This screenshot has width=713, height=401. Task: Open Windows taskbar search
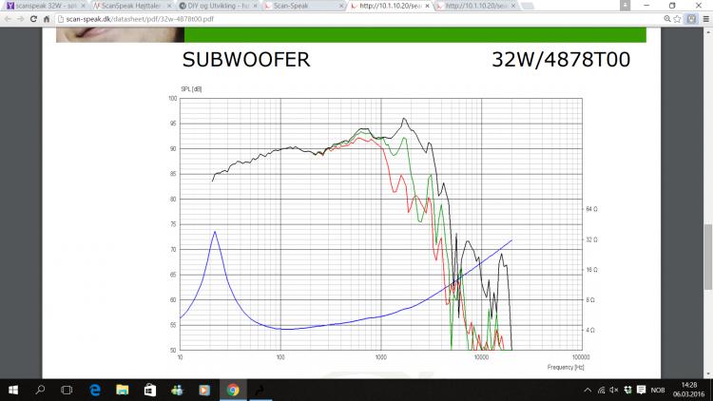(40, 391)
